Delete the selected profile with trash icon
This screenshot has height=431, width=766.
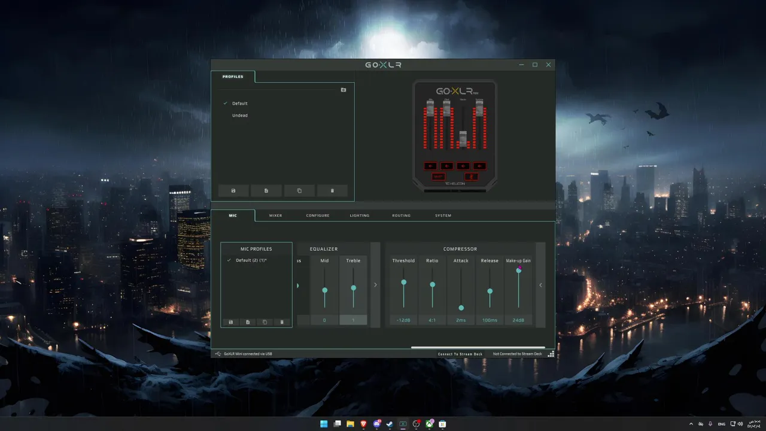coord(332,190)
